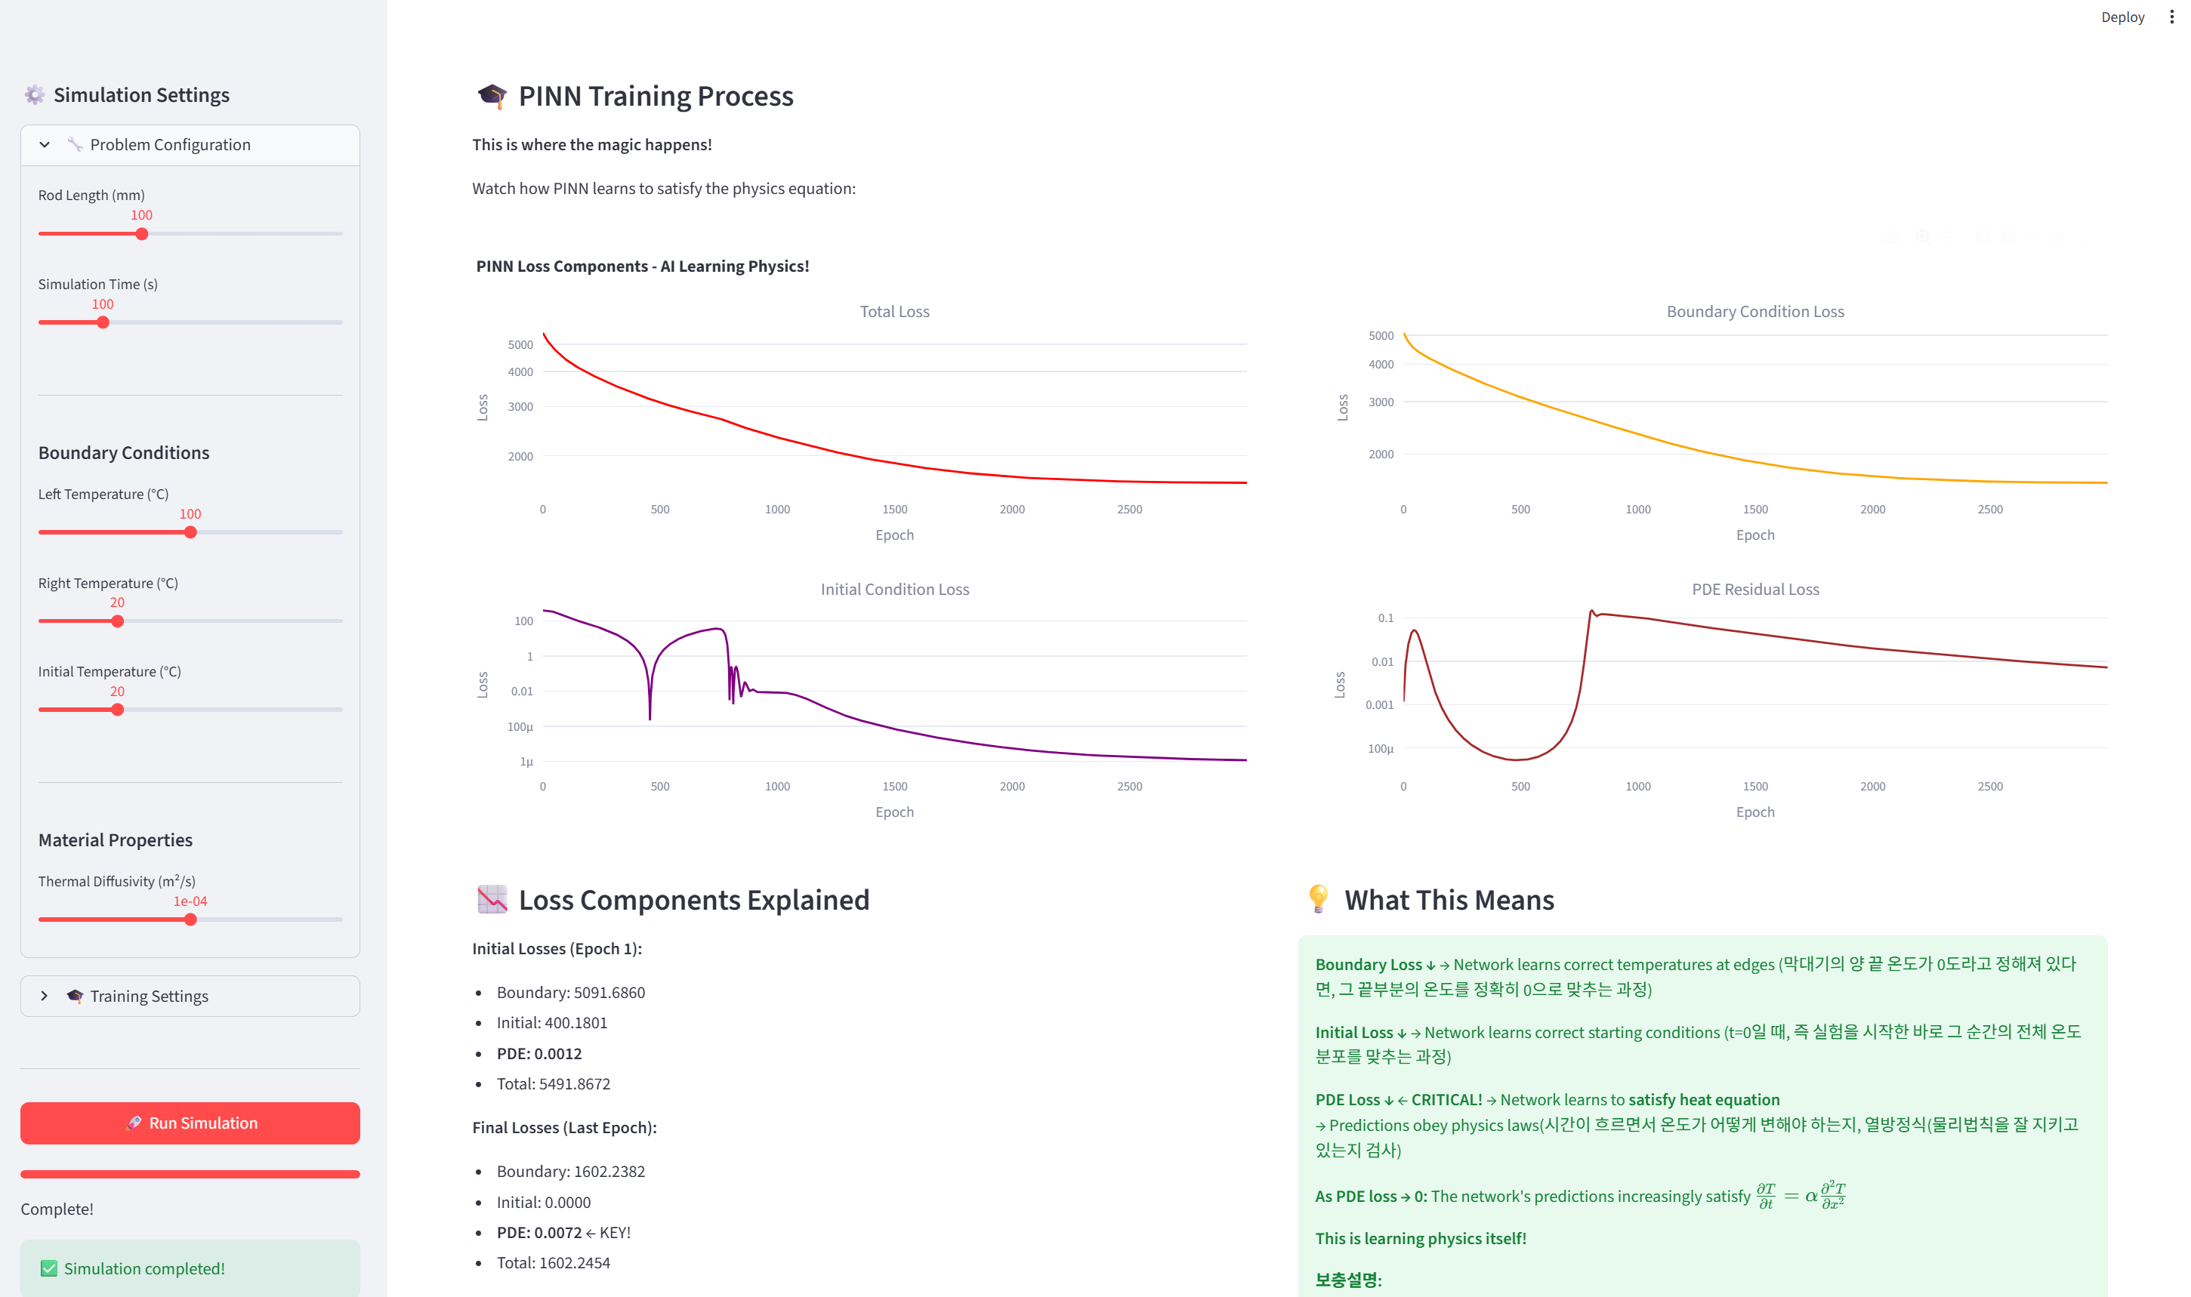
Task: Select the Zoom tool in chart toolbar
Action: 1924,237
